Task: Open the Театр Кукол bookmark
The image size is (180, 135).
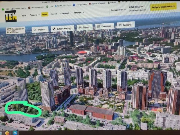Action: point(80,5)
